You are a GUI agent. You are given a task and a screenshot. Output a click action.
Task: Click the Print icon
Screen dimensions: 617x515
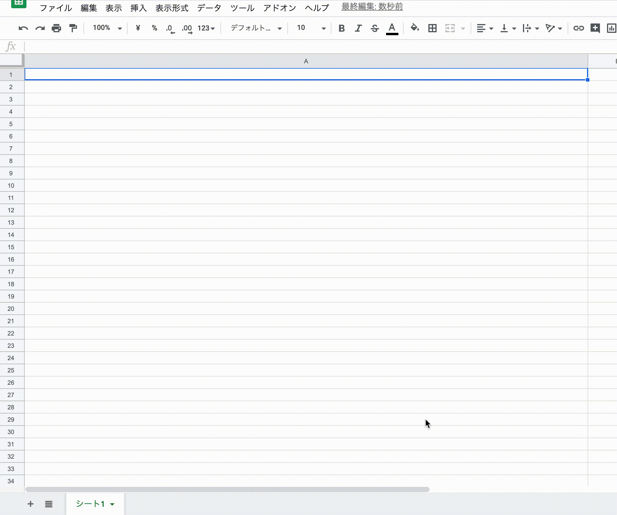[56, 28]
